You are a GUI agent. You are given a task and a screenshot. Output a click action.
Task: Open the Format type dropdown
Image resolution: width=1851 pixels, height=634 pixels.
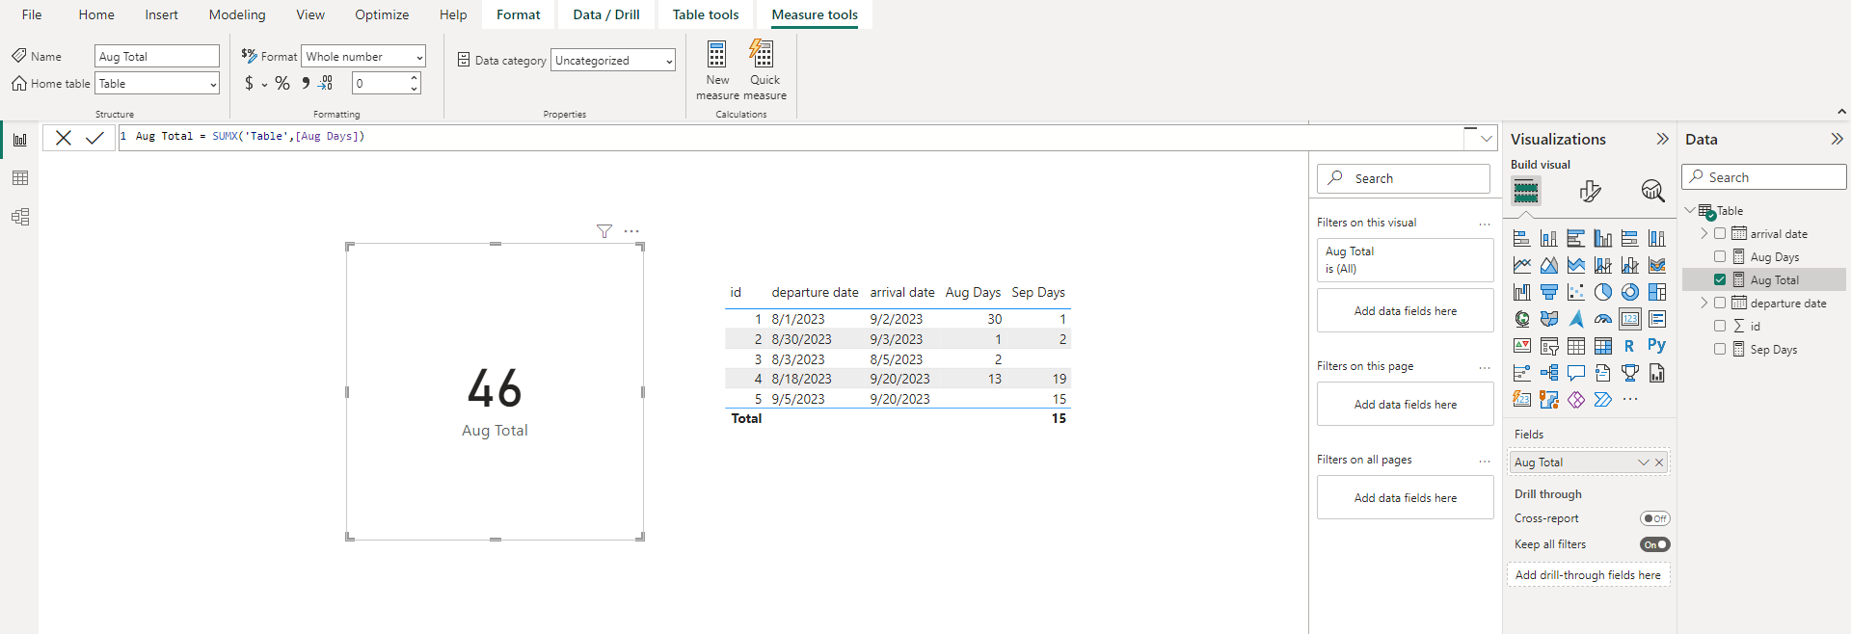pyautogui.click(x=363, y=57)
